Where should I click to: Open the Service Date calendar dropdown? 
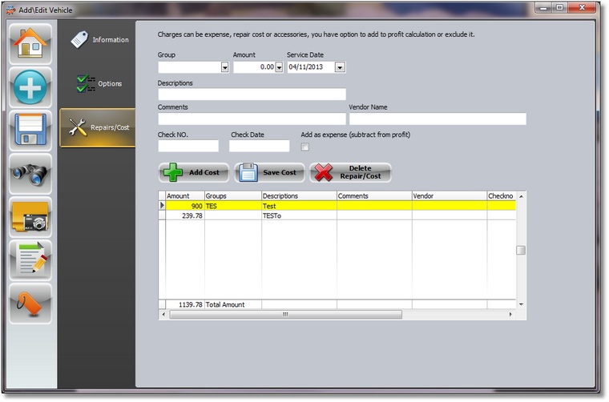340,67
